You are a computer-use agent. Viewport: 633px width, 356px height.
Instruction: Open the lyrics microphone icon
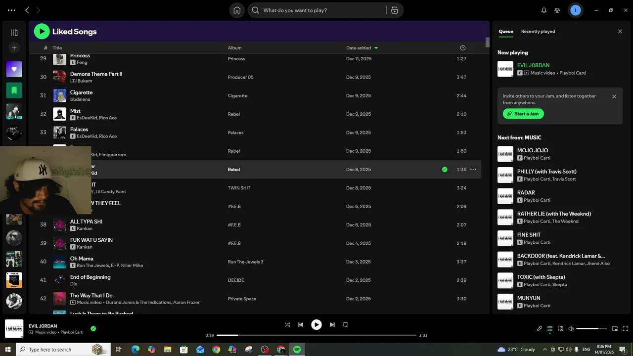point(540,329)
